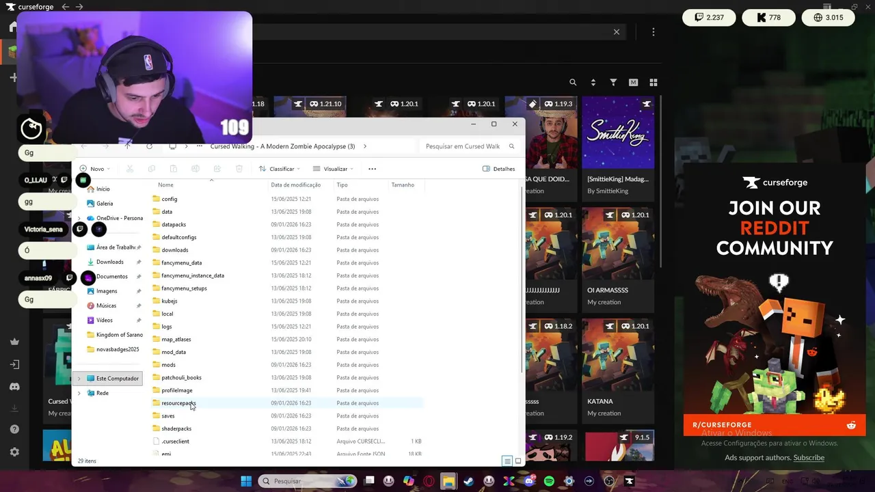Open CurseForge filter funnel icon

(x=613, y=82)
